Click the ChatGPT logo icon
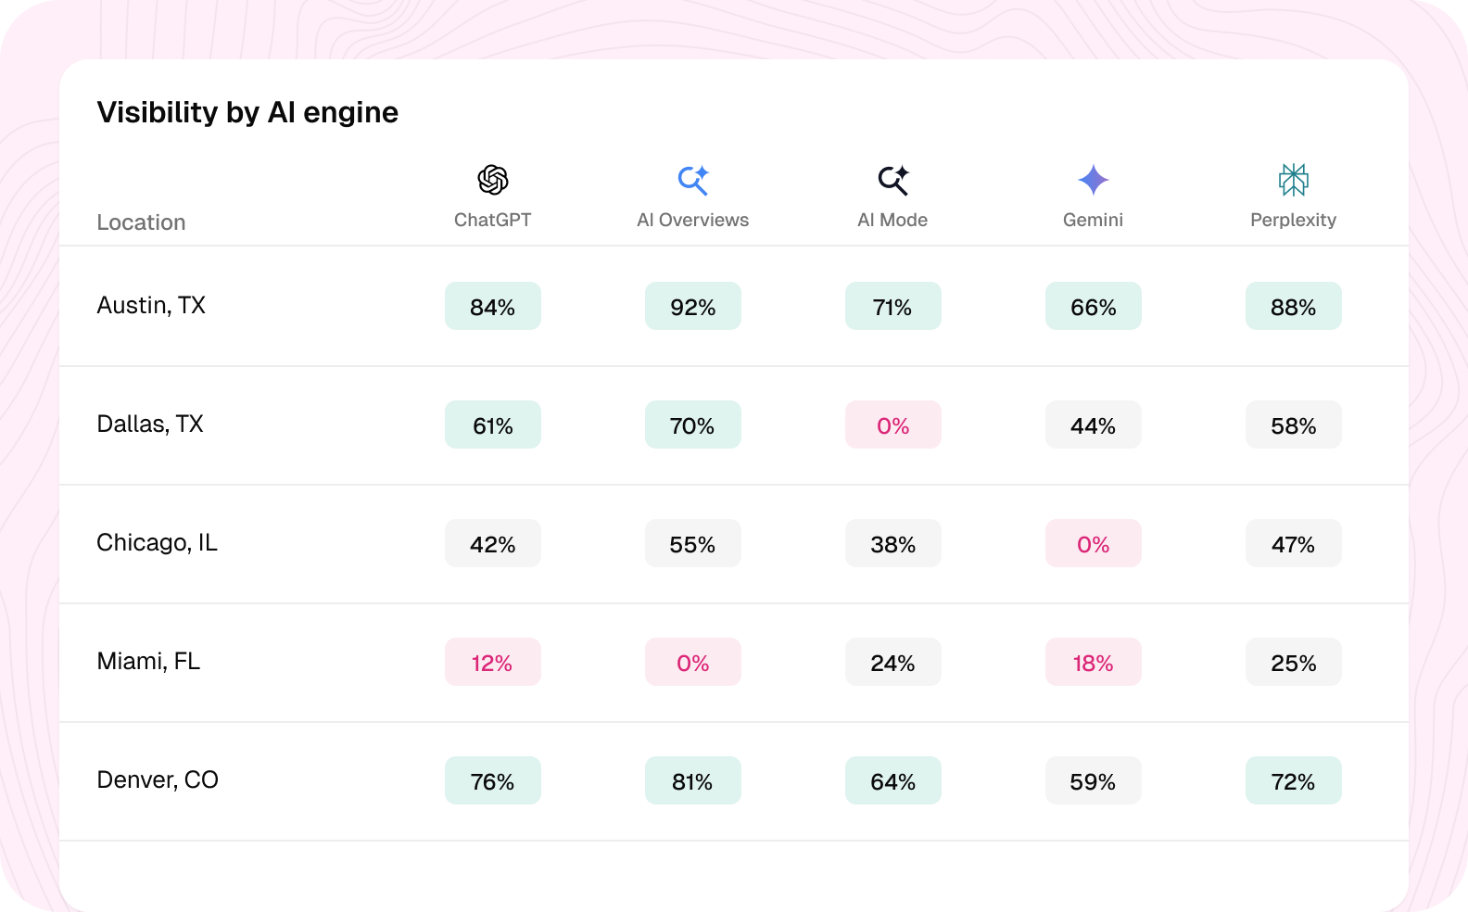The width and height of the screenshot is (1468, 912). (493, 180)
